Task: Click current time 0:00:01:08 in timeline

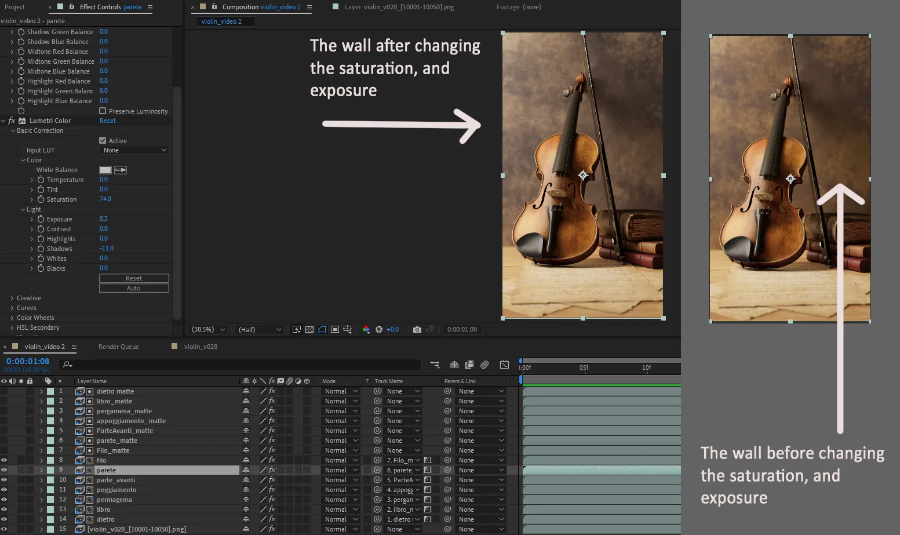Action: 28,361
